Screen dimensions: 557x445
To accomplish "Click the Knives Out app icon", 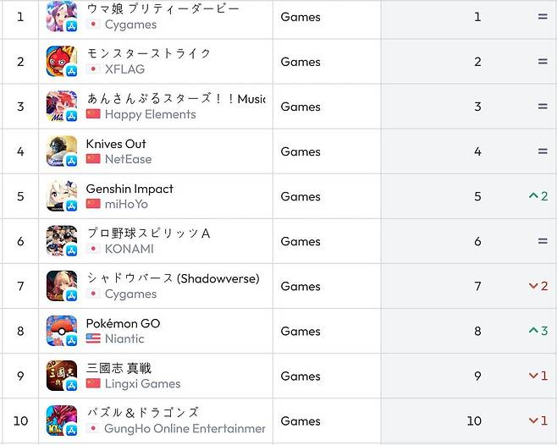I will coord(62,151).
